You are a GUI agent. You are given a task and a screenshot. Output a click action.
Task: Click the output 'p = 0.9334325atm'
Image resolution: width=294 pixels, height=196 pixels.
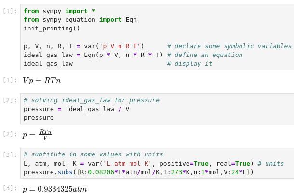(x=55, y=189)
